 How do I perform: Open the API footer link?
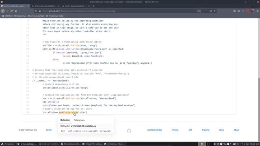point(190,130)
